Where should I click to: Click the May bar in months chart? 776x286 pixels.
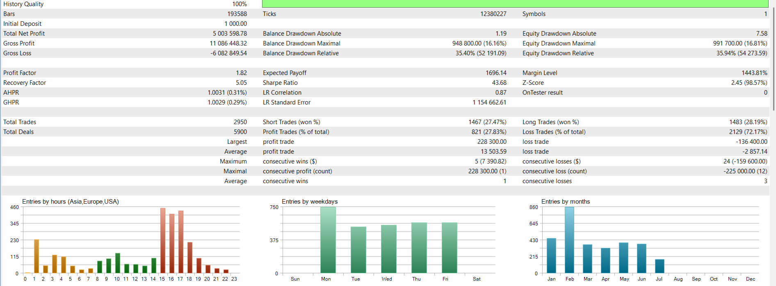point(623,258)
